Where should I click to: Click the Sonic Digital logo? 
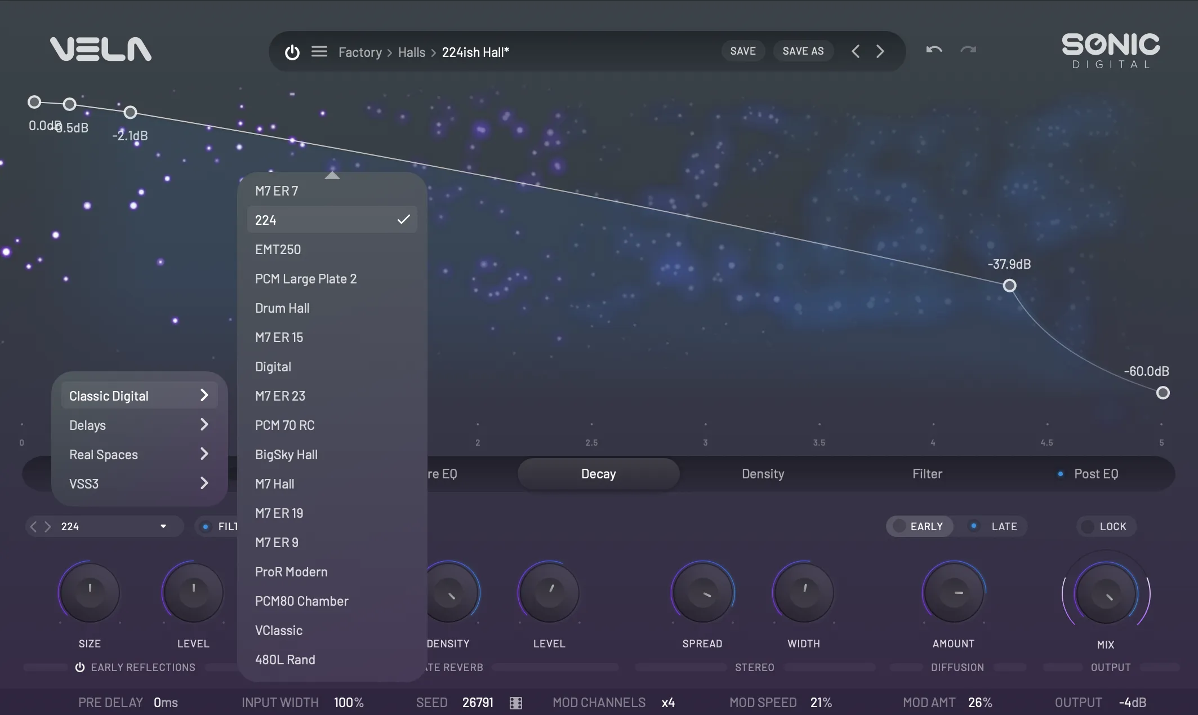(1111, 51)
